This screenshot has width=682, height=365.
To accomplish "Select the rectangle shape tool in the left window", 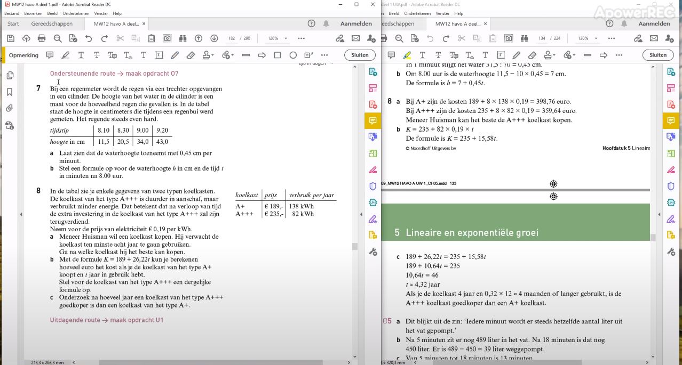I will pyautogui.click(x=277, y=55).
